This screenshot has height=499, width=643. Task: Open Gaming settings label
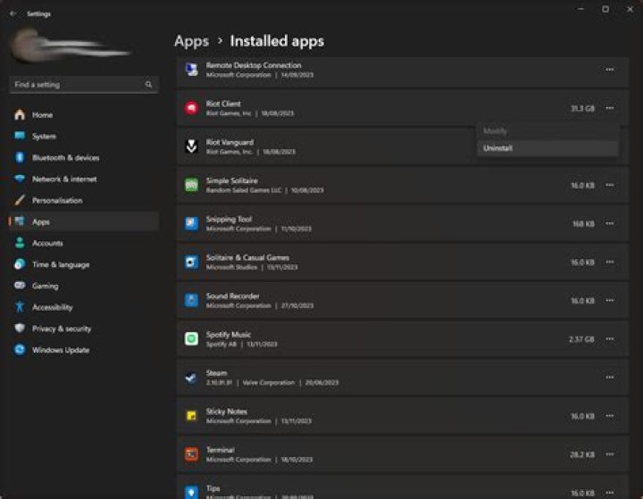pos(46,286)
